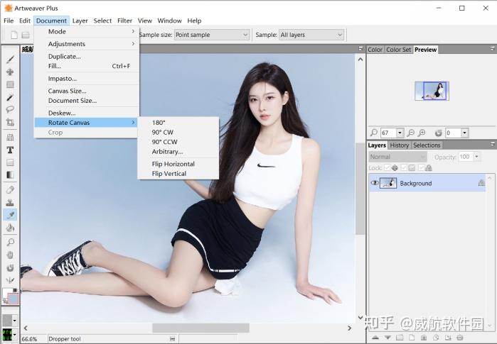Click the light blue foreground color swatch

(13, 299)
